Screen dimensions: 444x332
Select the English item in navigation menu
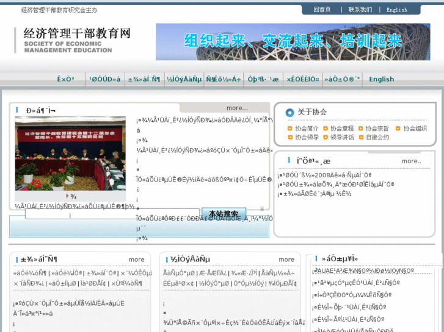coord(382,79)
